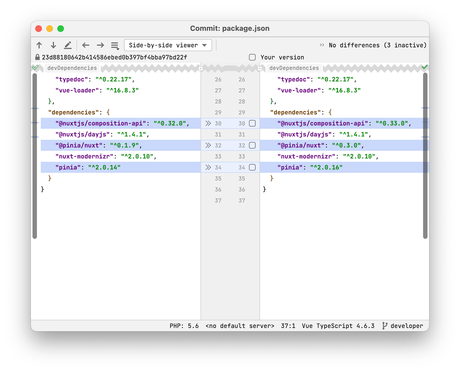Go to previous difference with up arrow

pyautogui.click(x=39, y=45)
